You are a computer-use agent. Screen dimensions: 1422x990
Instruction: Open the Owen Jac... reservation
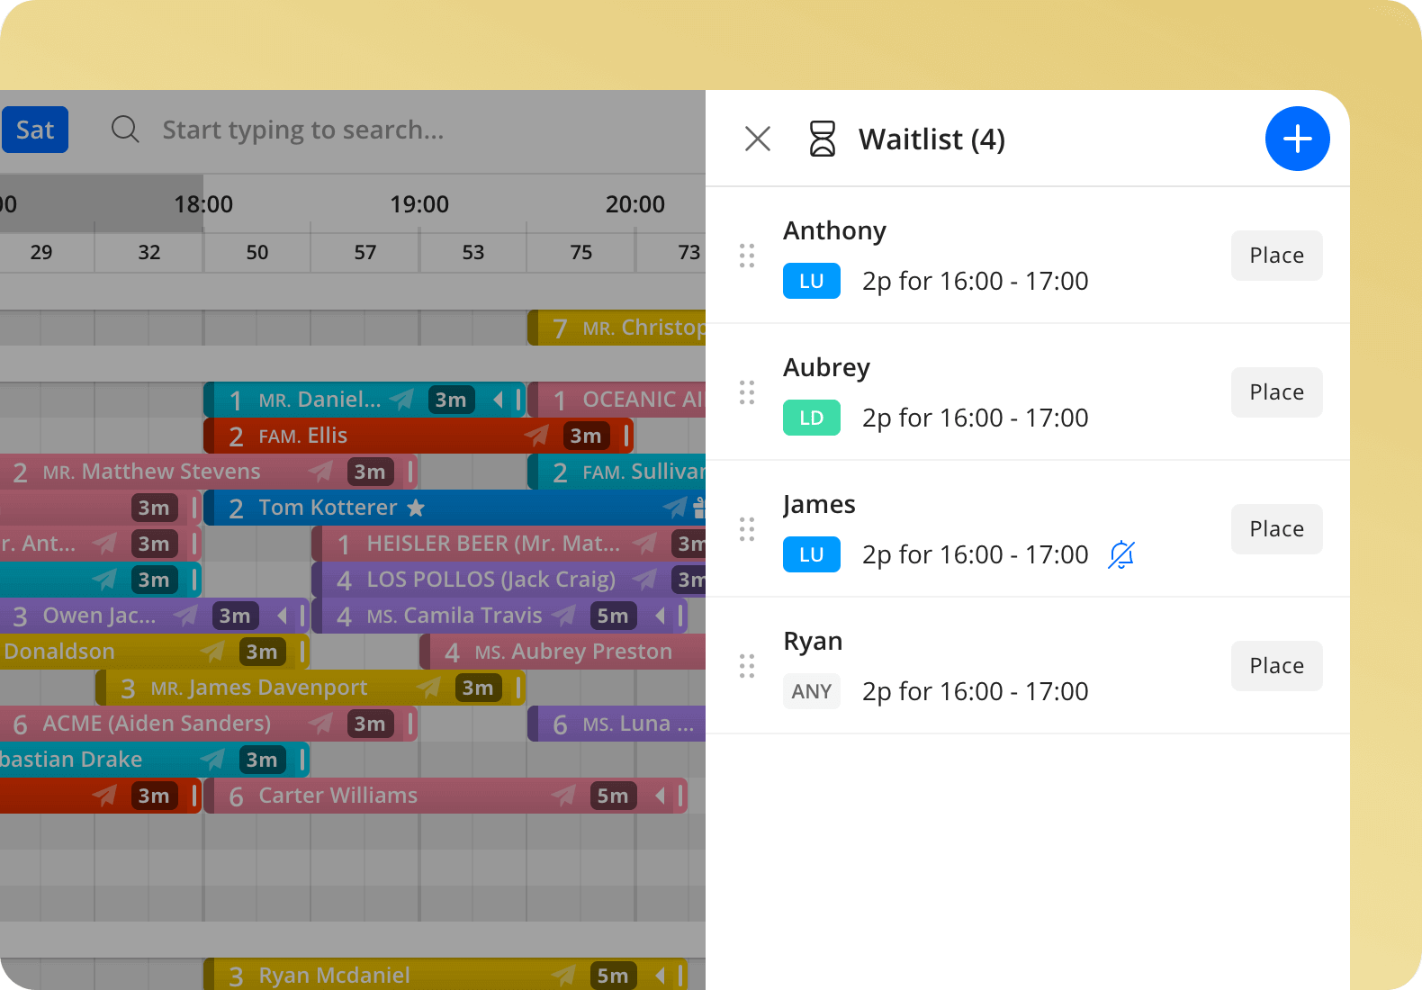(155, 616)
